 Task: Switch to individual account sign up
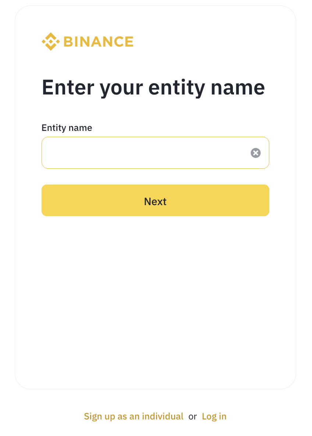tap(134, 416)
